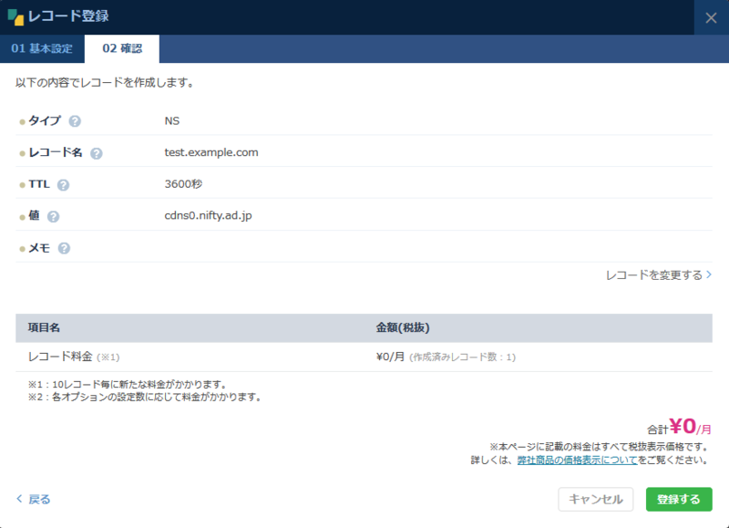Click the 以下の内容でレコードを作成します text
729x528 pixels.
[x=105, y=83]
